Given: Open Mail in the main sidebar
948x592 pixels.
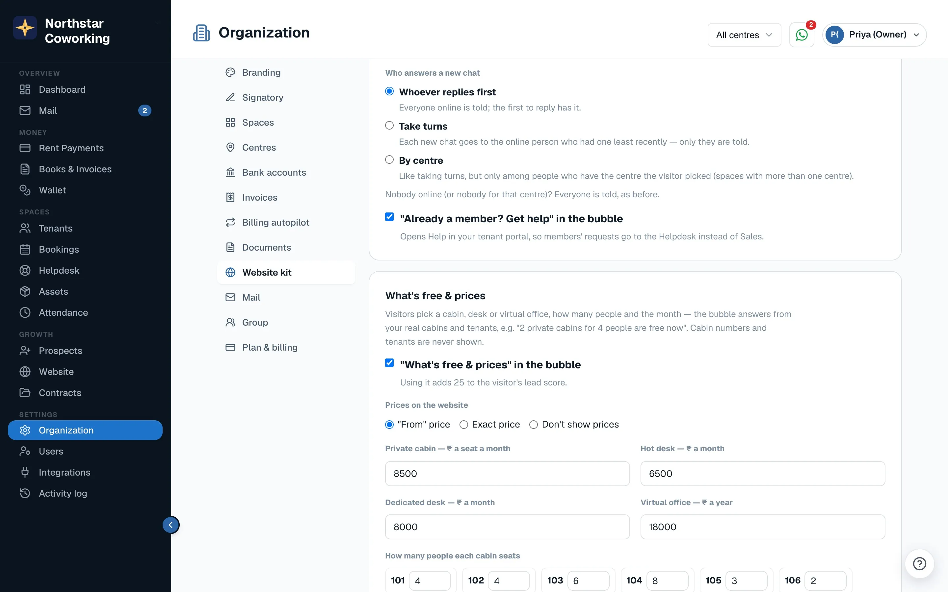Looking at the screenshot, I should tap(85, 111).
